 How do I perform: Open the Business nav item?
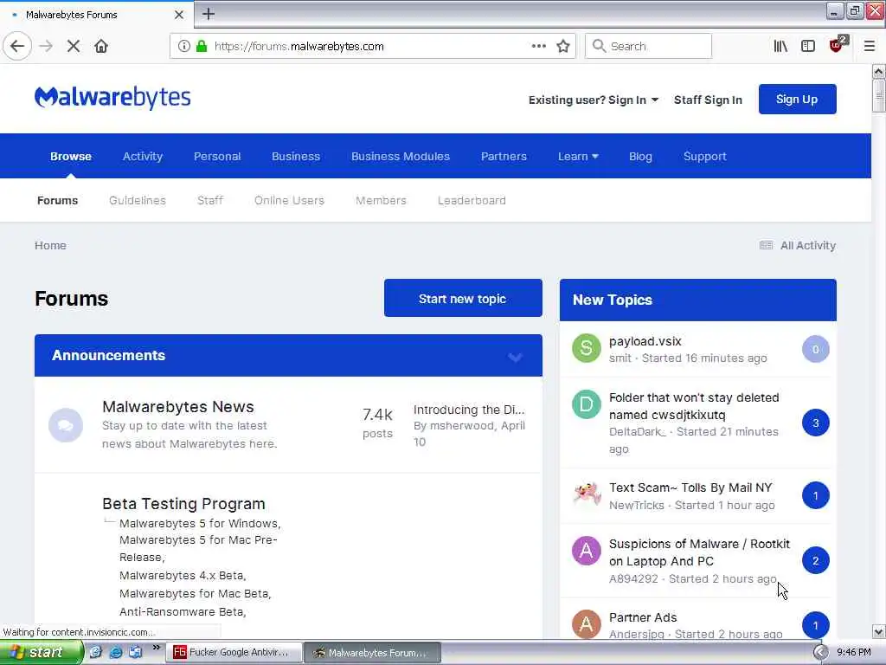296,157
